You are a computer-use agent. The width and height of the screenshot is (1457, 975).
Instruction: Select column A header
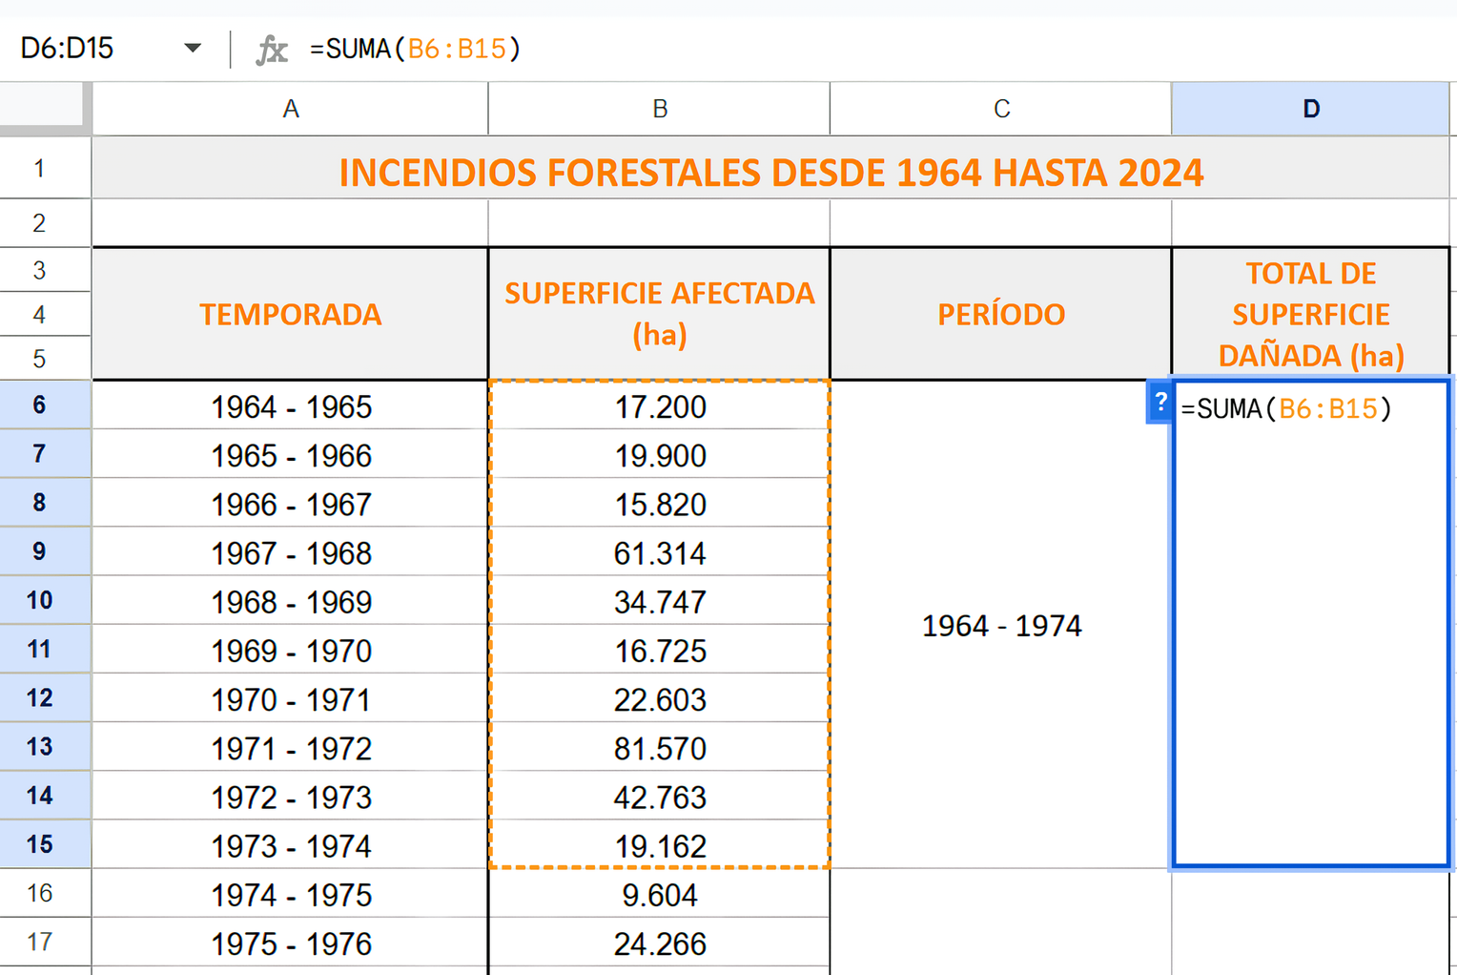click(290, 109)
